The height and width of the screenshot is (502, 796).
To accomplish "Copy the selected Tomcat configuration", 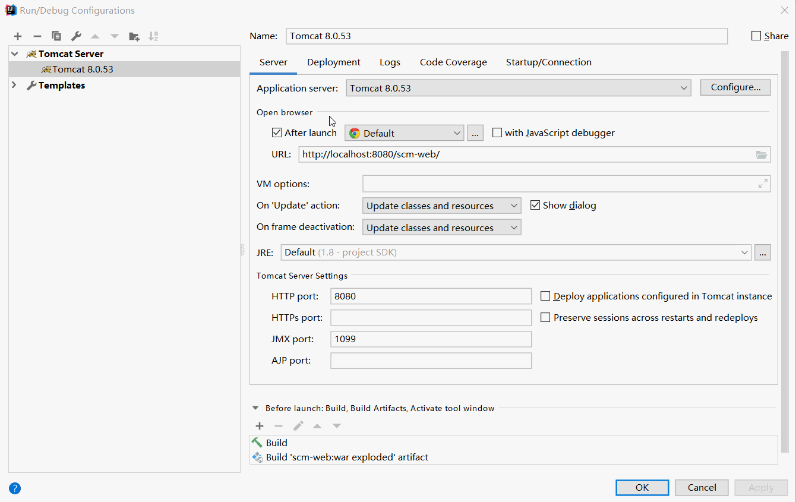I will click(x=56, y=36).
